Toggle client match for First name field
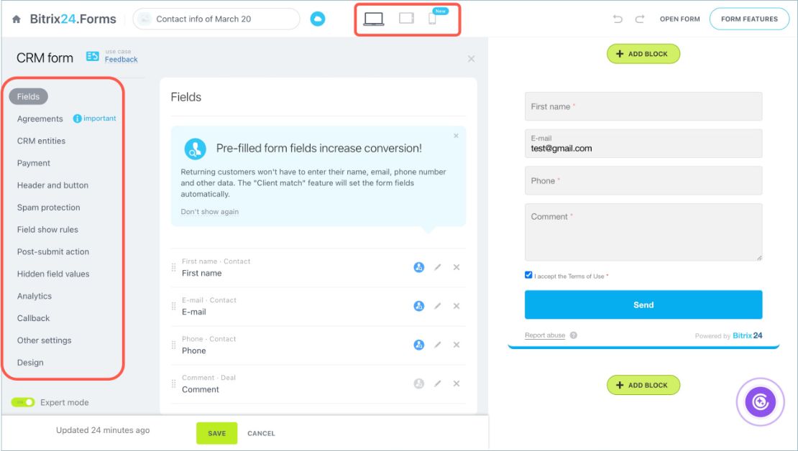This screenshot has height=451, width=798. [x=419, y=267]
